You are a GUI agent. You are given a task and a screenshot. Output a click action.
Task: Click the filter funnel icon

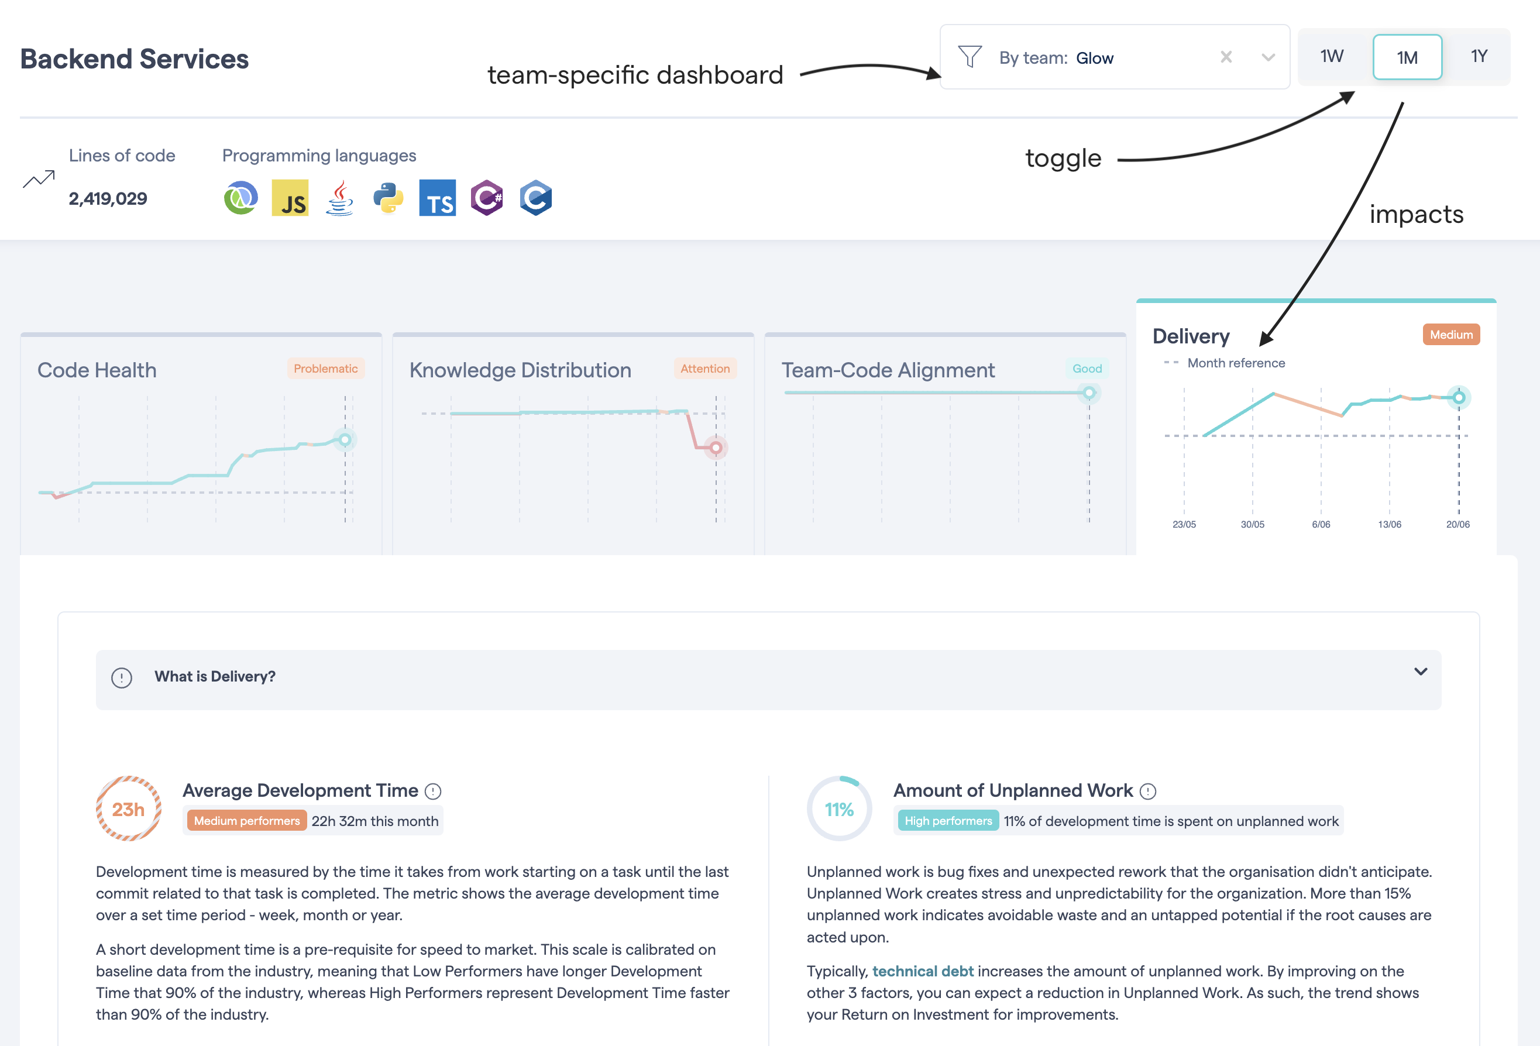click(x=970, y=57)
